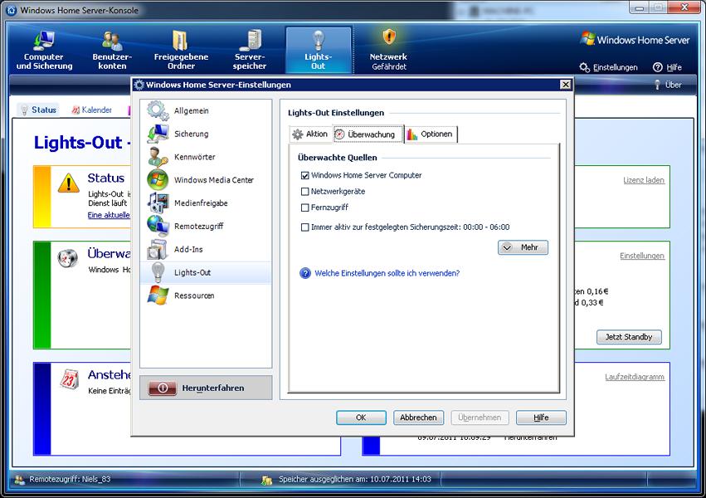Check Immer aktiv zur festgelegten Sicherungszeit
Image resolution: width=706 pixels, height=498 pixels.
pyautogui.click(x=304, y=227)
